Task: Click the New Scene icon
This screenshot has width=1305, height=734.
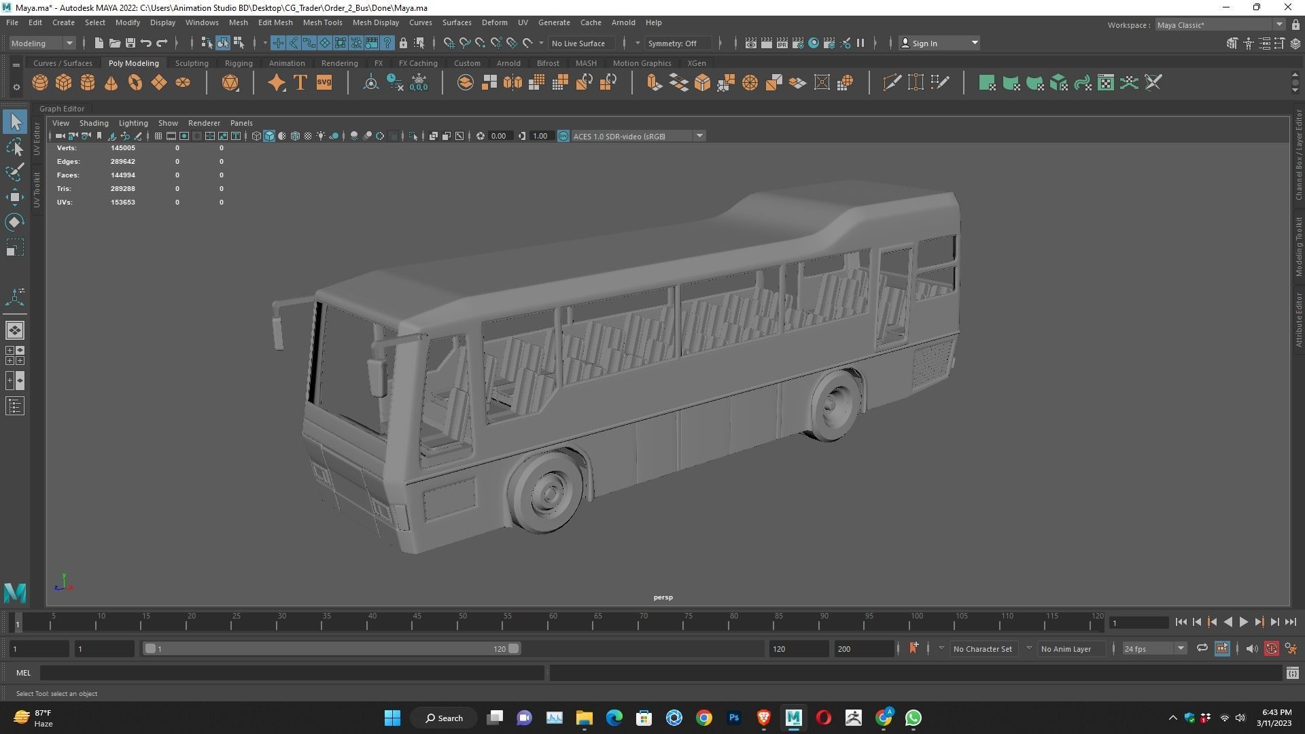Action: click(99, 43)
